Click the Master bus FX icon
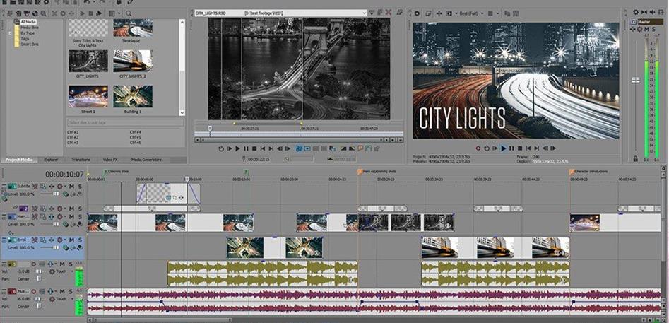 tap(632, 29)
